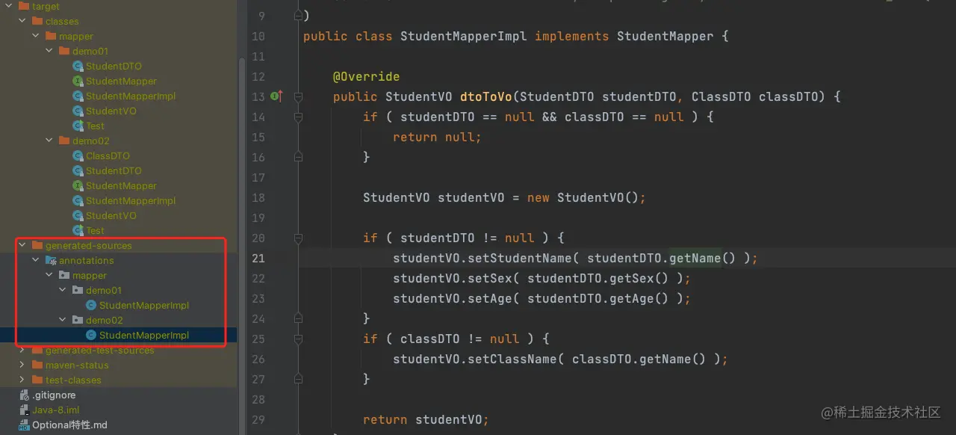Click the dtoToVo method name on line 13
Screen dimensions: 956x435
486,96
